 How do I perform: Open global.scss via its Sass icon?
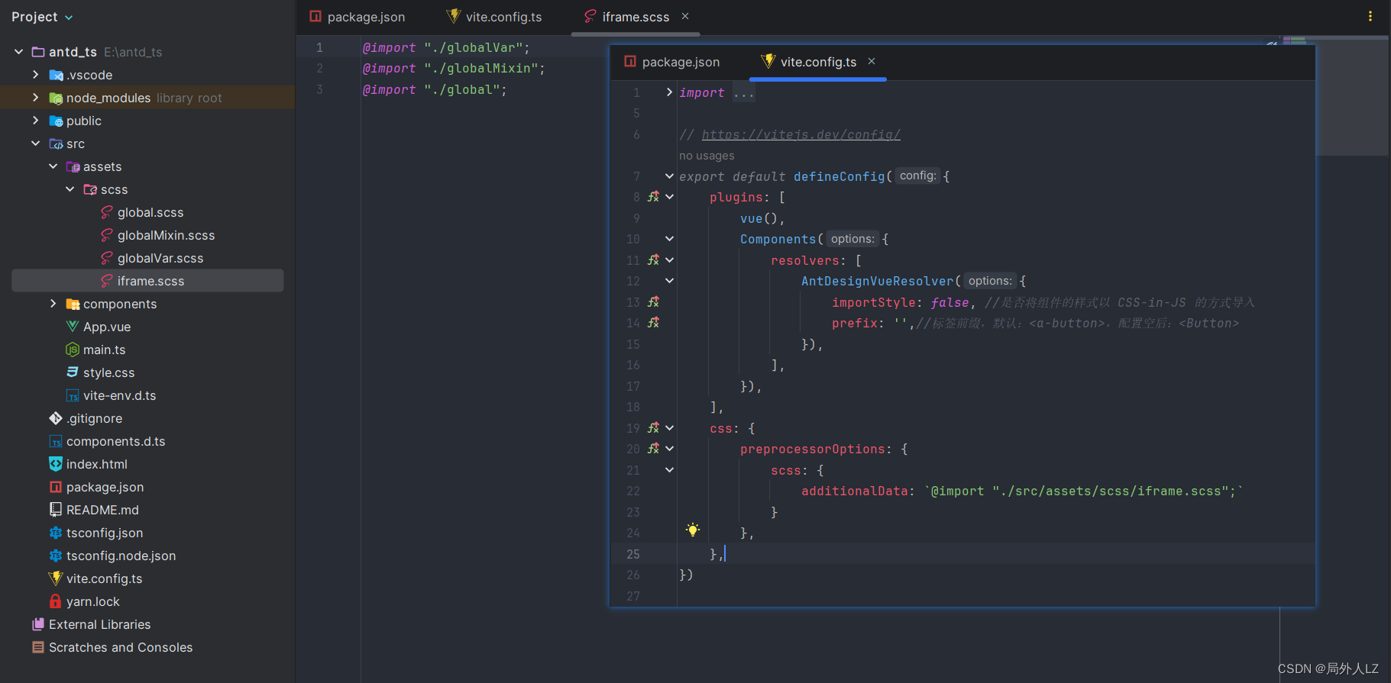107,212
